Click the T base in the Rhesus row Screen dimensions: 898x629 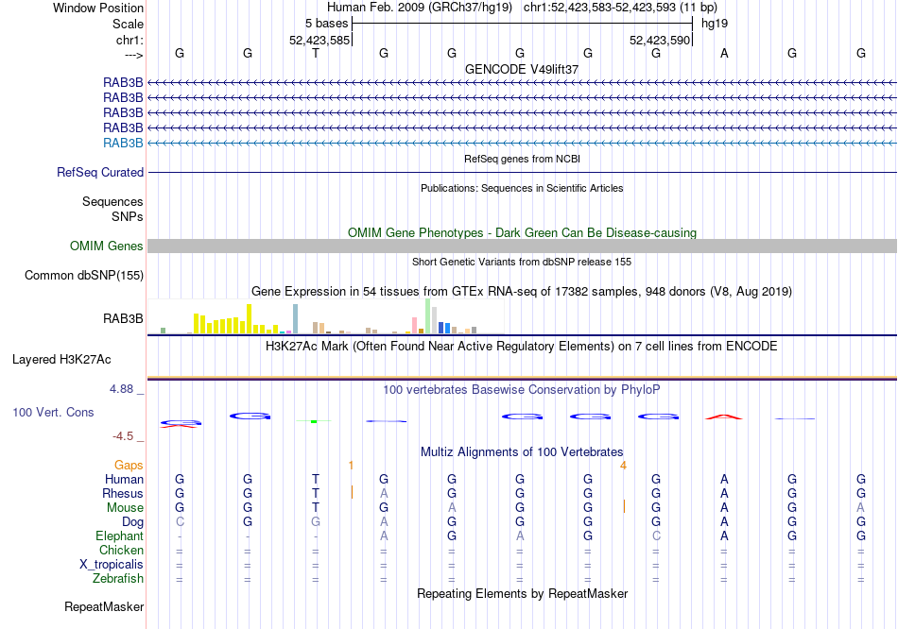click(316, 493)
